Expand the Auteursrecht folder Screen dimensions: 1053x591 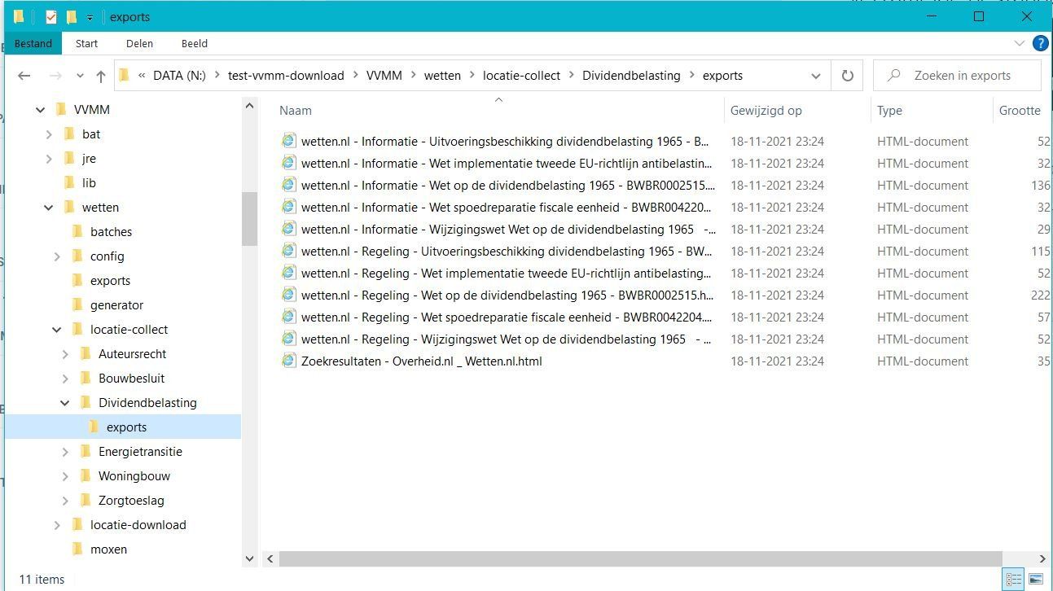[65, 354]
